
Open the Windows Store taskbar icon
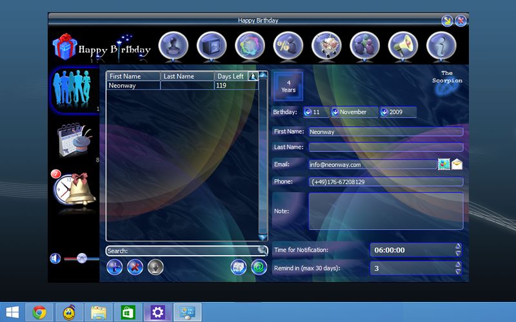point(128,312)
